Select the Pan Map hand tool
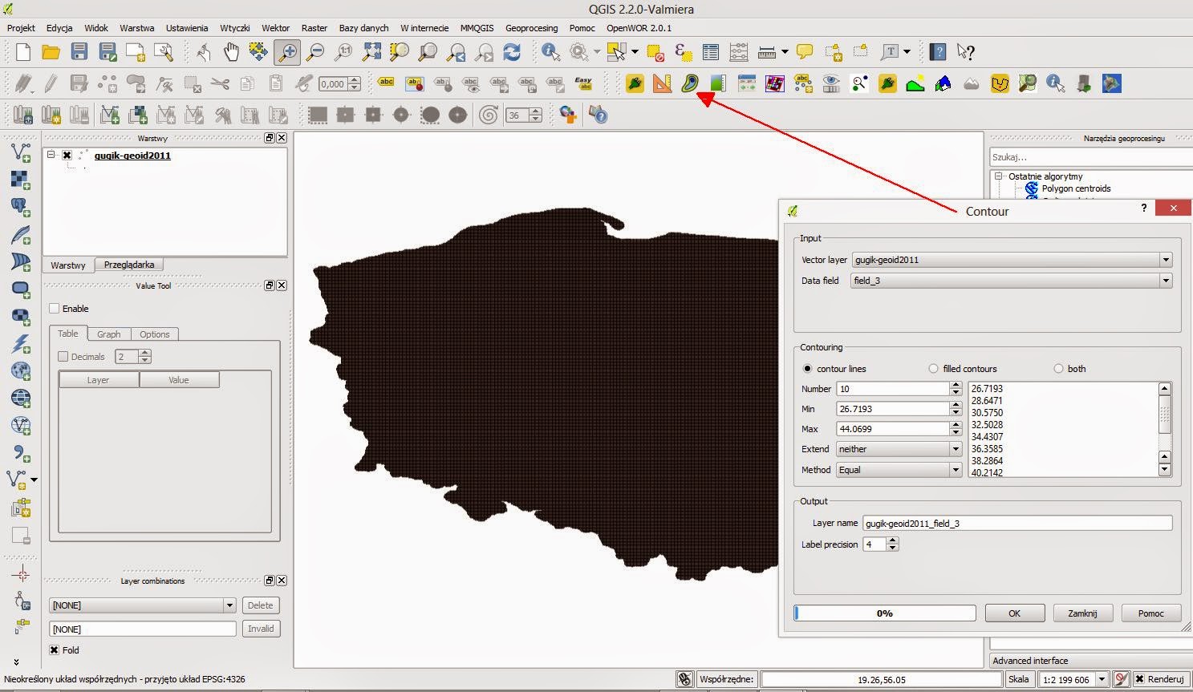This screenshot has width=1193, height=692. [x=231, y=52]
